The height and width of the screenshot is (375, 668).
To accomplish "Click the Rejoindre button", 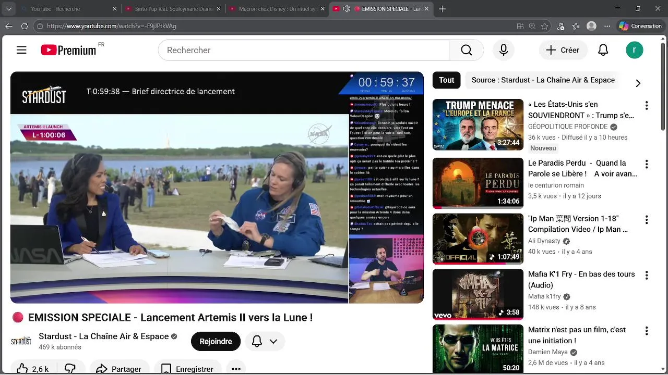I will [x=216, y=341].
